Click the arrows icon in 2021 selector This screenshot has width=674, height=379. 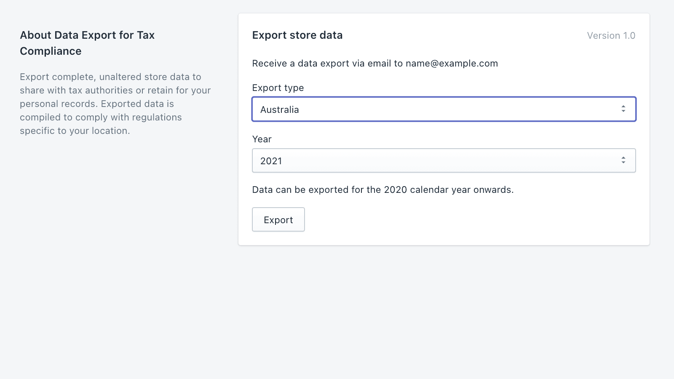tap(623, 160)
